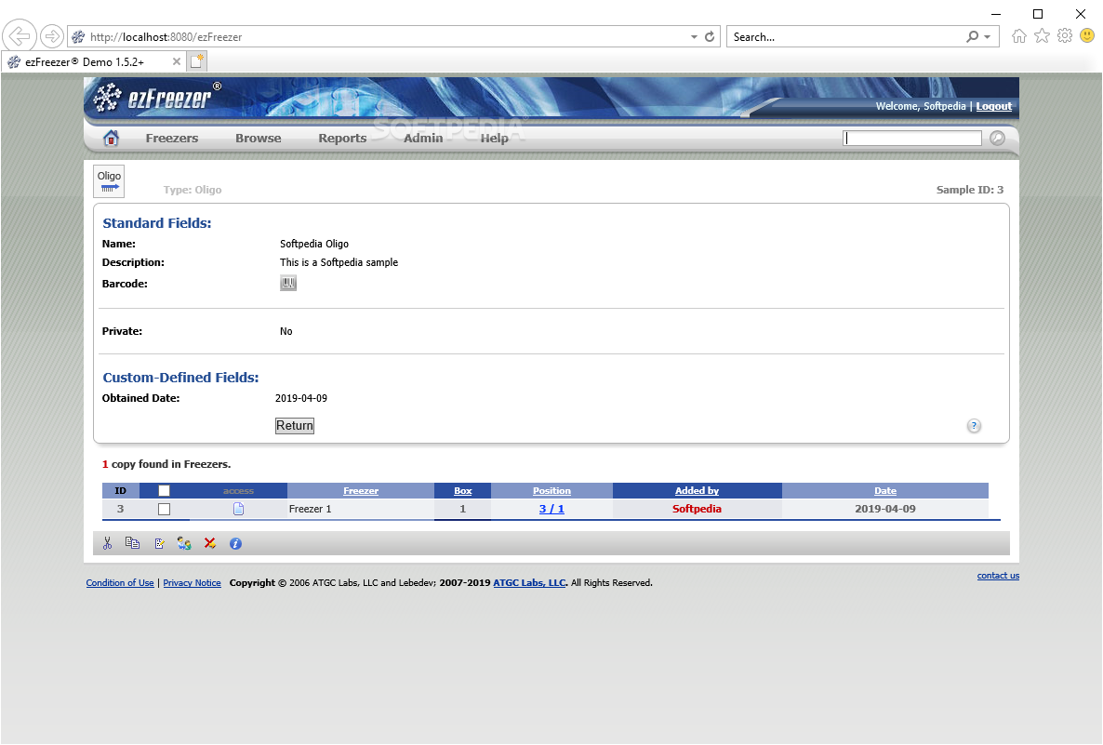The image size is (1103, 745).
Task: Click the ezFreezer snowflake logo
Action: (x=108, y=97)
